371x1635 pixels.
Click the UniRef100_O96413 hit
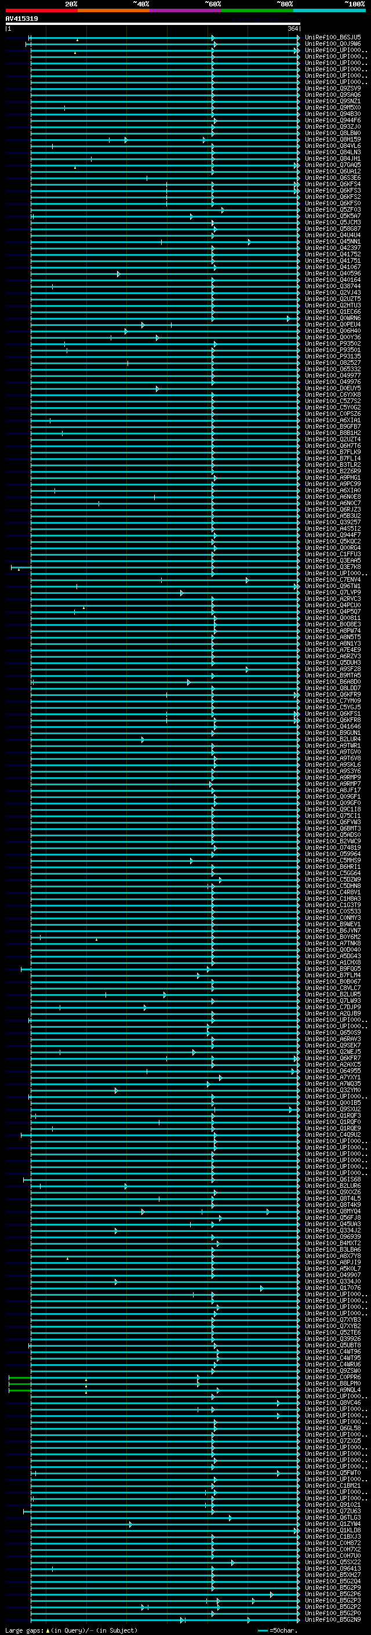(333, 1568)
